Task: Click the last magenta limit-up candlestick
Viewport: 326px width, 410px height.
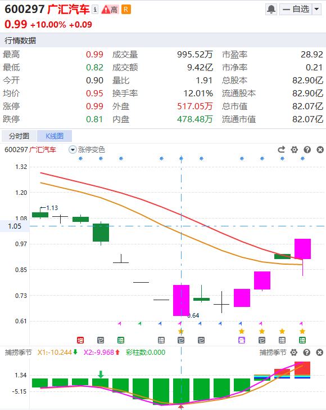Action: click(303, 249)
